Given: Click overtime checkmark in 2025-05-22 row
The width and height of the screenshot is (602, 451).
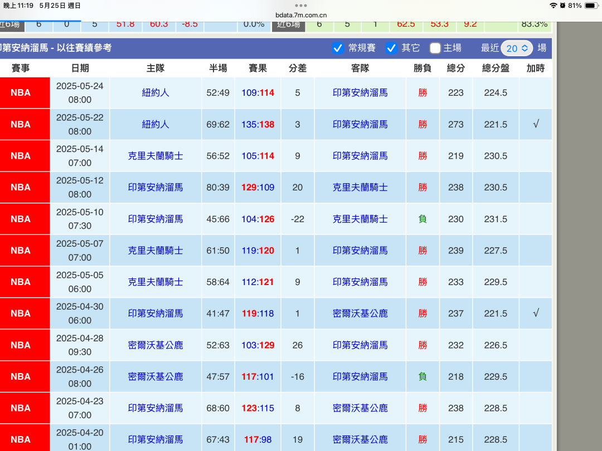Looking at the screenshot, I should [536, 124].
